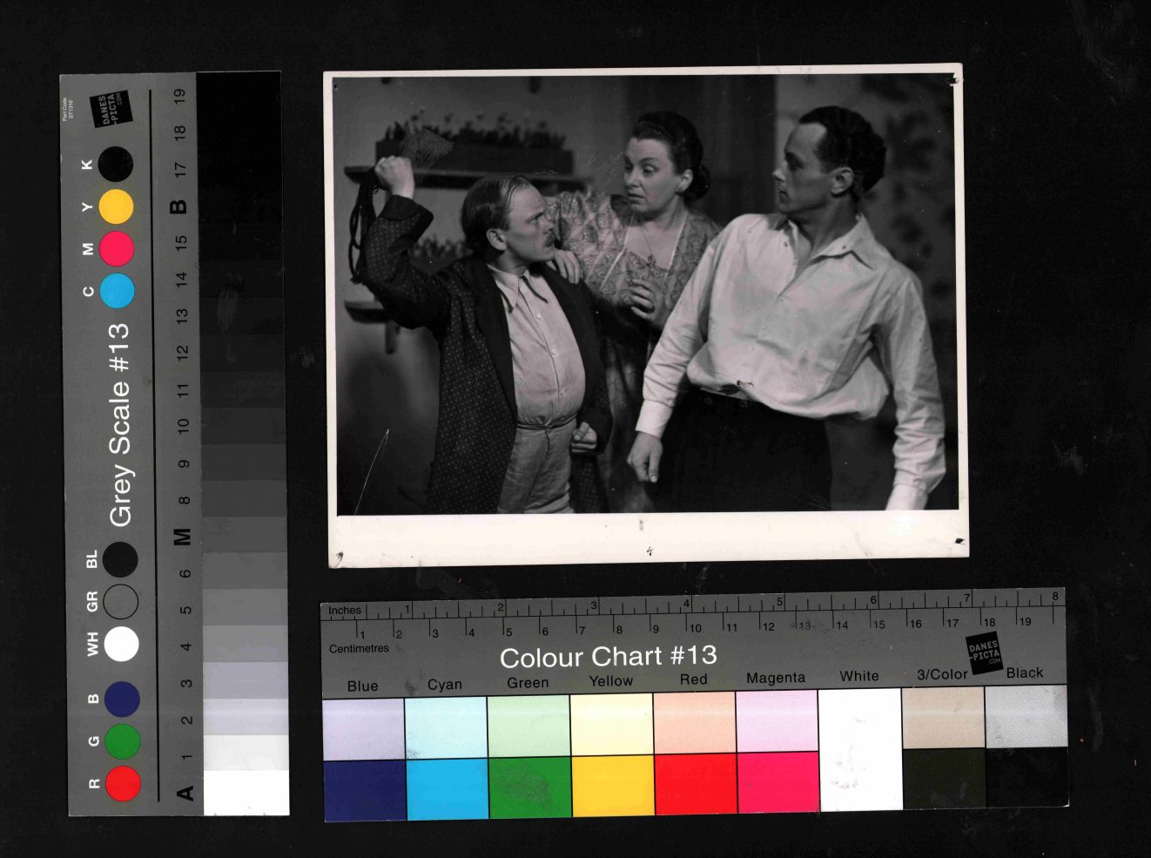Image resolution: width=1151 pixels, height=858 pixels.
Task: Click the black circle labeled K
Action: 115,164
